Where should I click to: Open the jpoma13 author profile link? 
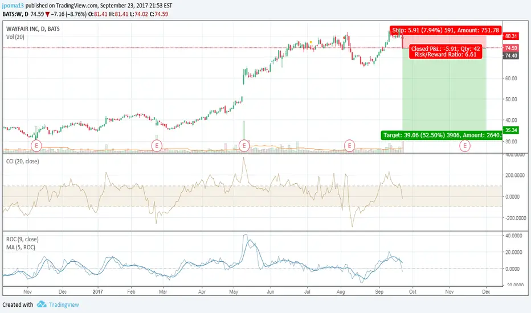[13, 6]
